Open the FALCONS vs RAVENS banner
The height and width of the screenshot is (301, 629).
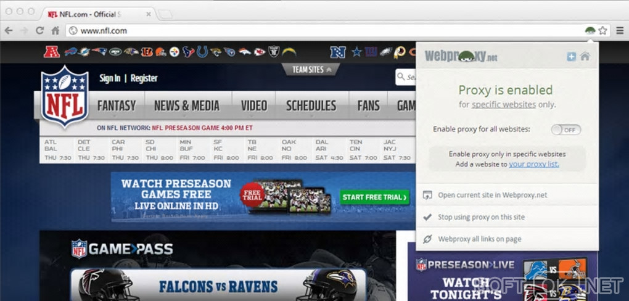tap(218, 285)
